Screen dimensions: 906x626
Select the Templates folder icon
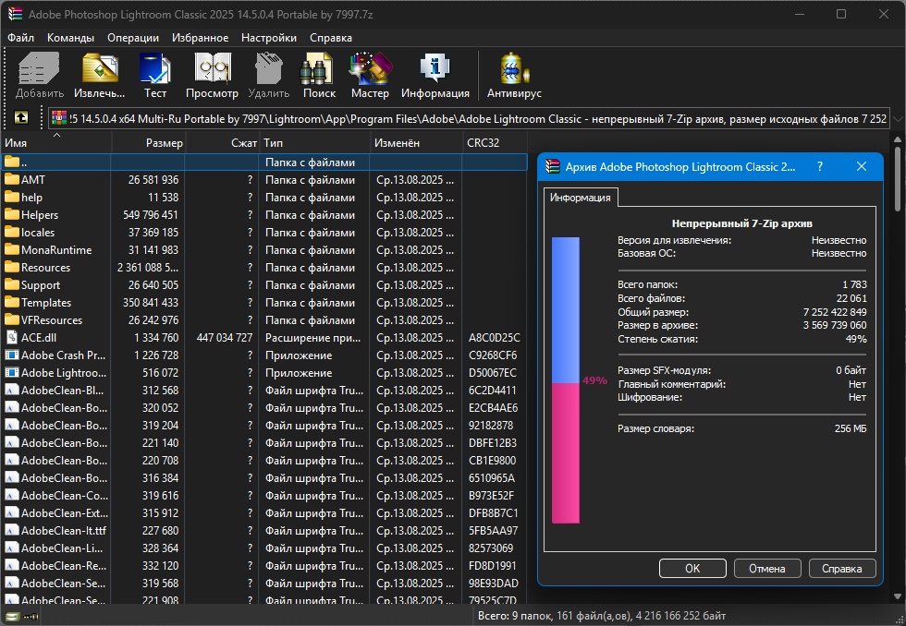(x=11, y=302)
